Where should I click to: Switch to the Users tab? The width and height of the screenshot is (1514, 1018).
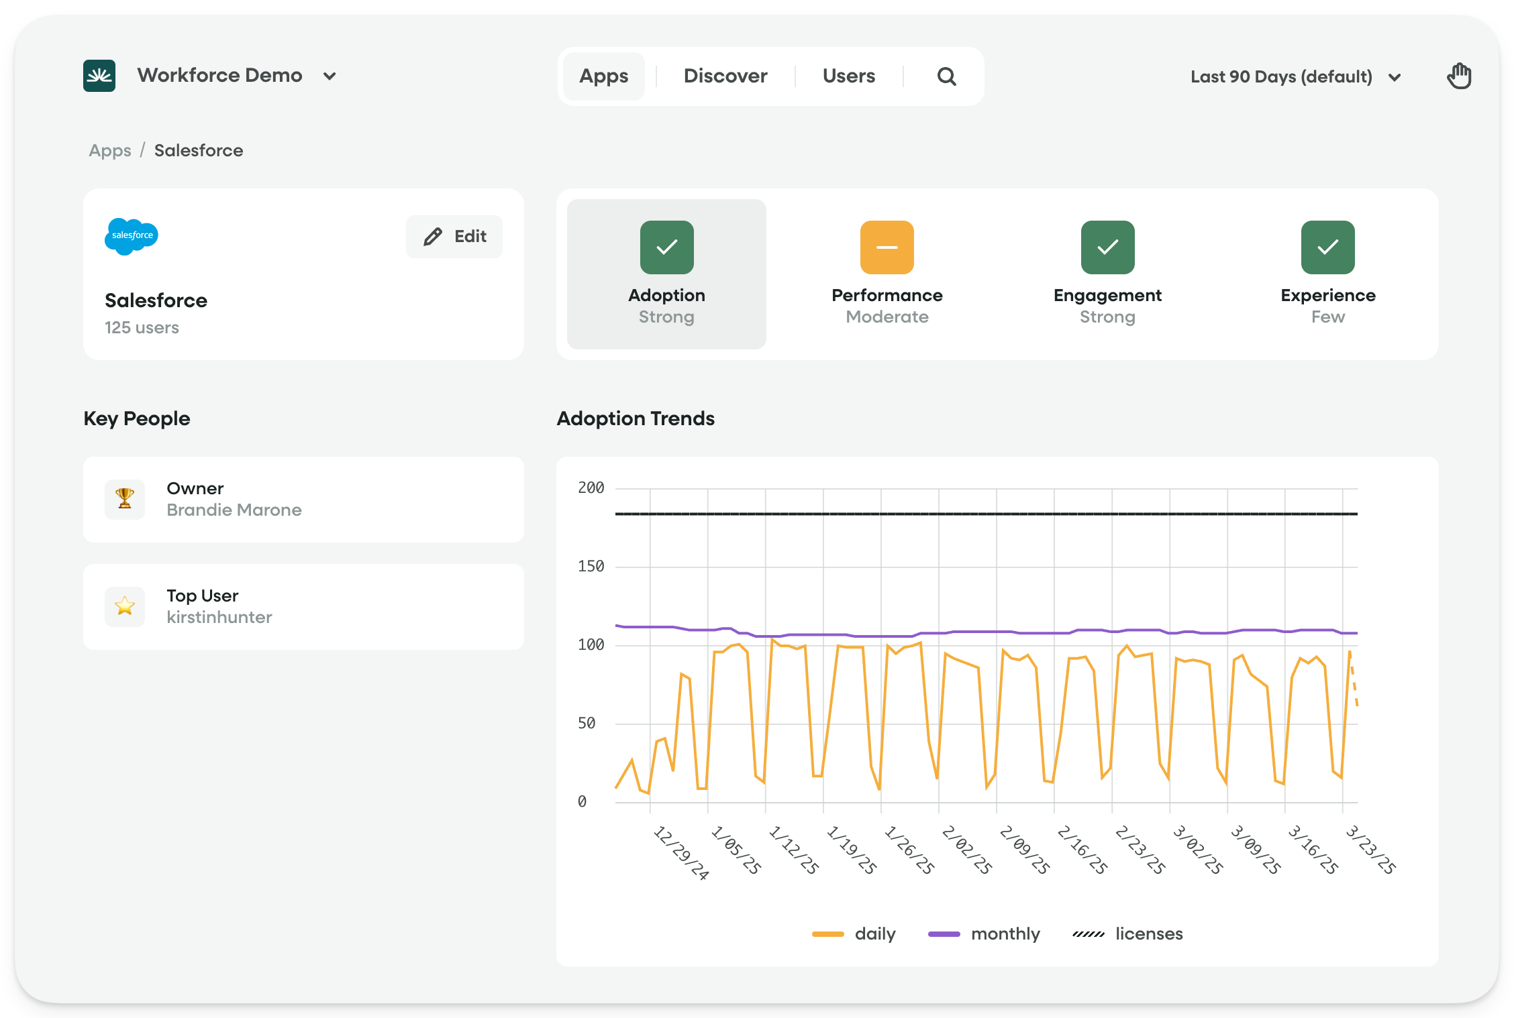pos(849,76)
